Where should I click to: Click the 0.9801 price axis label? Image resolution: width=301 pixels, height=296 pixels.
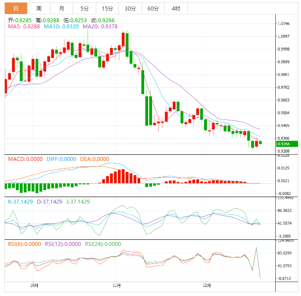(284, 75)
